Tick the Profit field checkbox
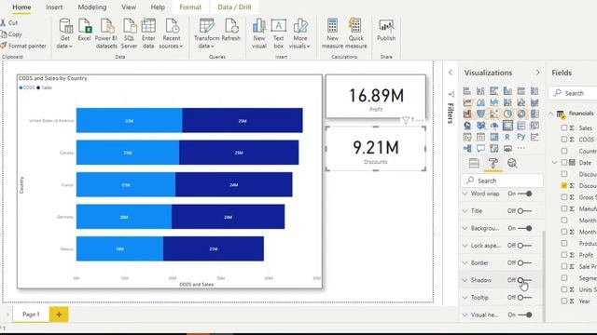Image resolution: width=597 pixels, height=335 pixels. [564, 255]
